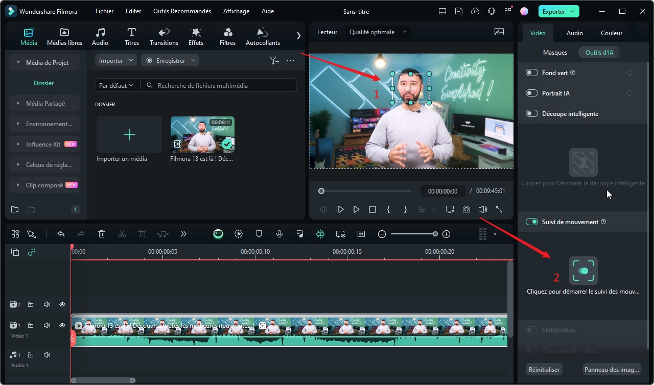Click the save project icon in title bar
The height and width of the screenshot is (385, 654).
(459, 11)
